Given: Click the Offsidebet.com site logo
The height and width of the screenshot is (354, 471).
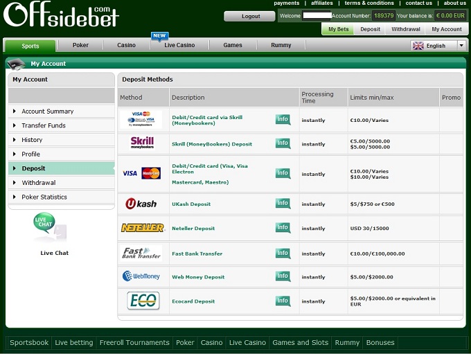Looking at the screenshot, I should 61,14.
